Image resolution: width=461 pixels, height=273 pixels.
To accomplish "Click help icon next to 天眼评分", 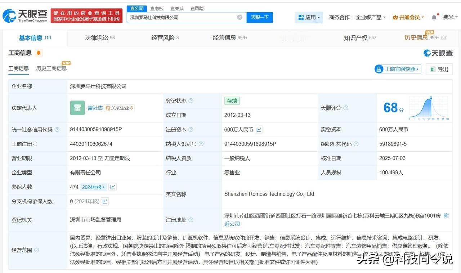I will click(346, 108).
